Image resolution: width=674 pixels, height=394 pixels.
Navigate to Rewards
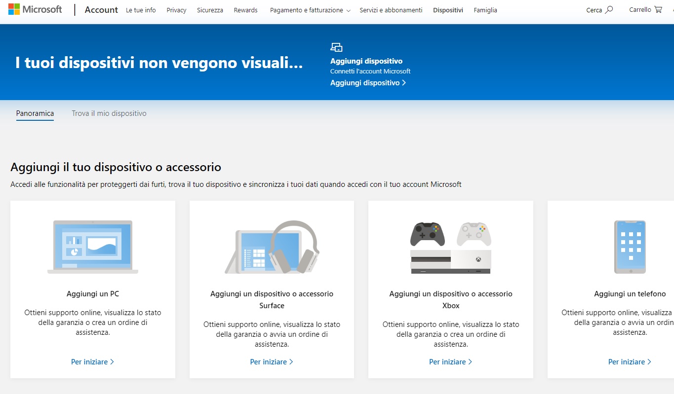pyautogui.click(x=246, y=10)
